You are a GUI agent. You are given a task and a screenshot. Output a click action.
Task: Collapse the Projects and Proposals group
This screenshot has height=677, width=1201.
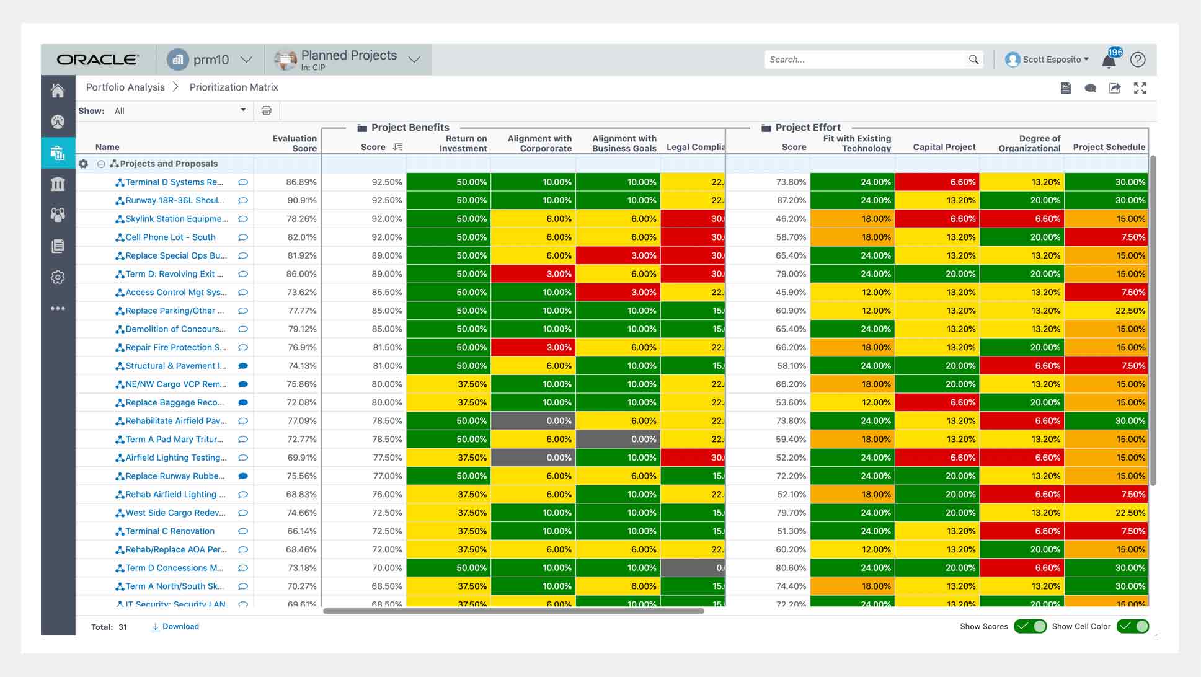(101, 164)
